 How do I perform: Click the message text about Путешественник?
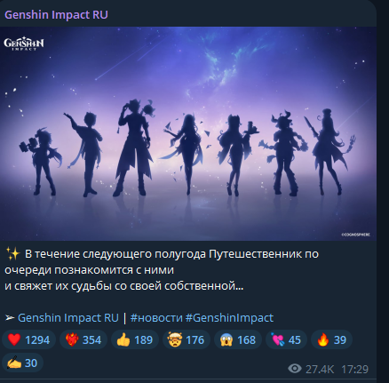click(162, 270)
